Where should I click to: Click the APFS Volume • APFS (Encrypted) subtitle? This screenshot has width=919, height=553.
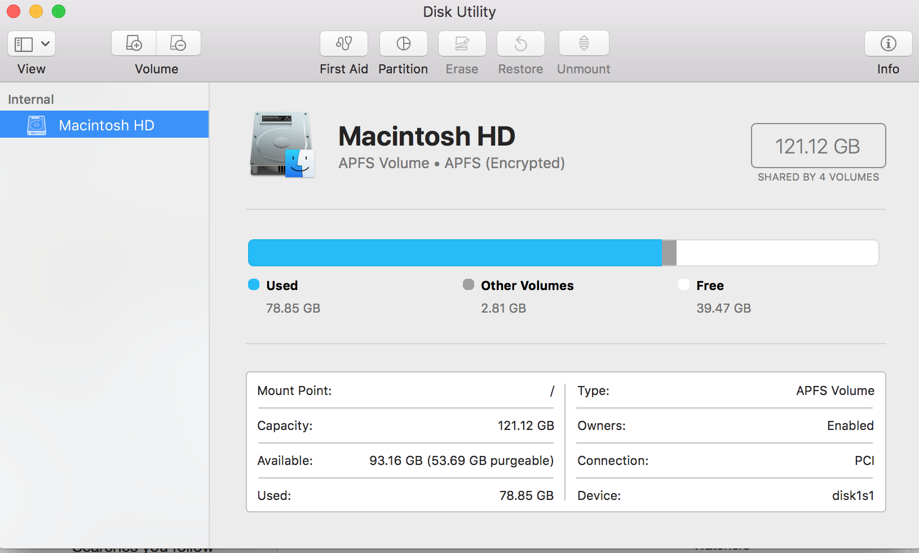(452, 163)
